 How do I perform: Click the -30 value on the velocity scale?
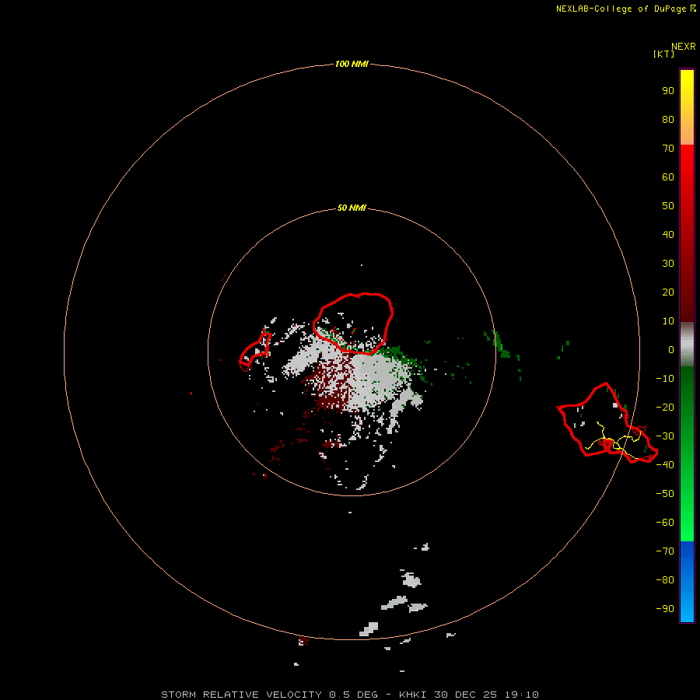coord(665,436)
